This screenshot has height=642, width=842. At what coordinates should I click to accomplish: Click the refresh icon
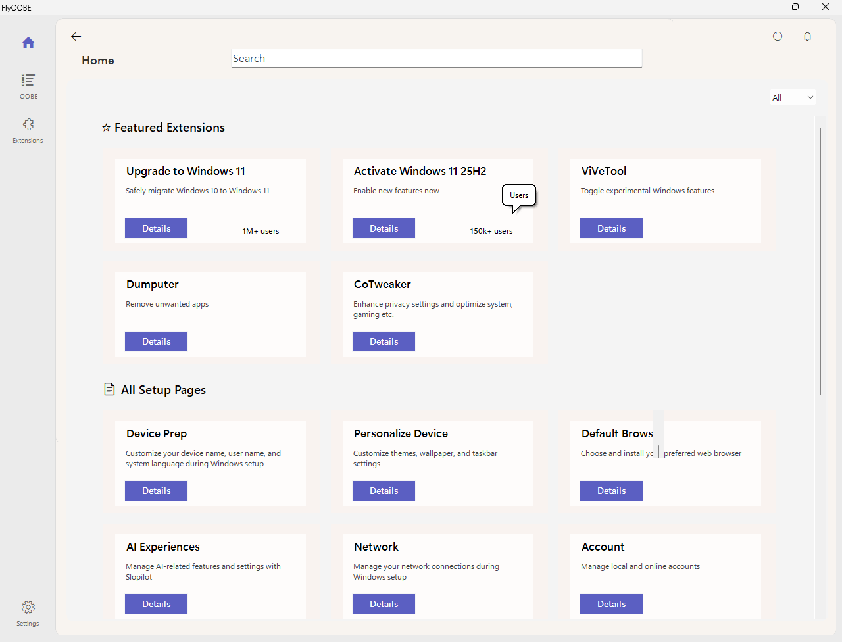(x=778, y=36)
